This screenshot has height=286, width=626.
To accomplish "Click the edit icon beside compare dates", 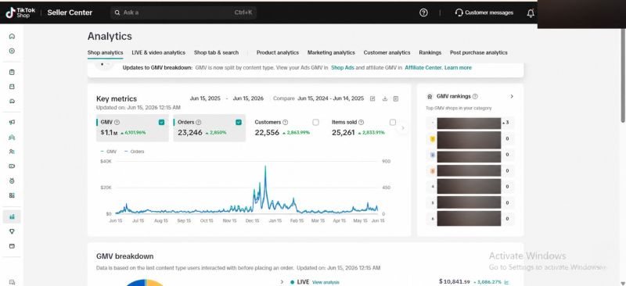I will 372,98.
